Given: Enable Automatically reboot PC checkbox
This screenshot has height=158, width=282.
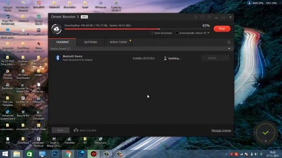Looking at the screenshot, I should coord(177,33).
